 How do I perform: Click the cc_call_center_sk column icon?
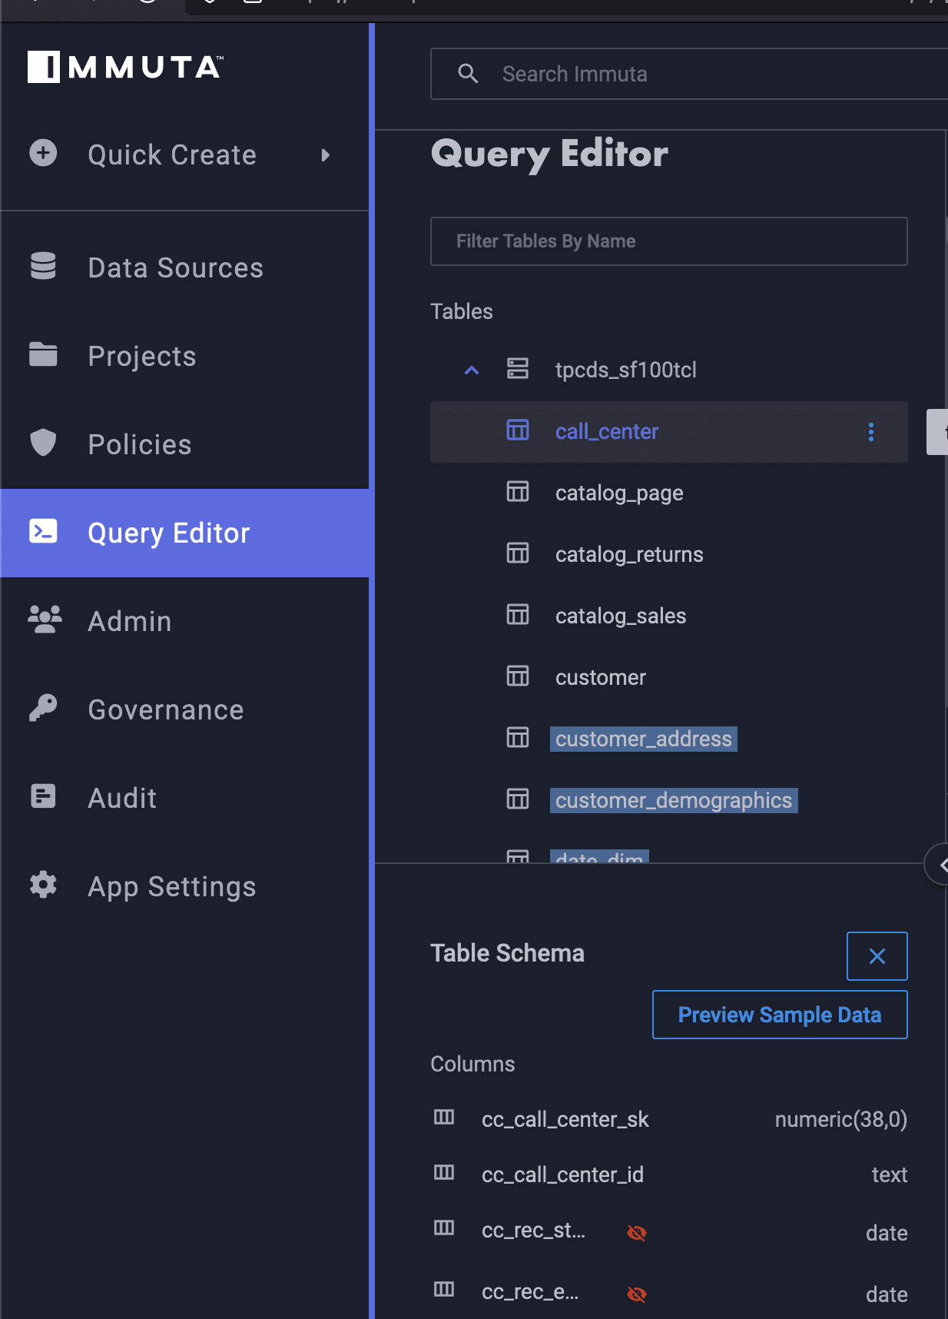click(444, 1117)
